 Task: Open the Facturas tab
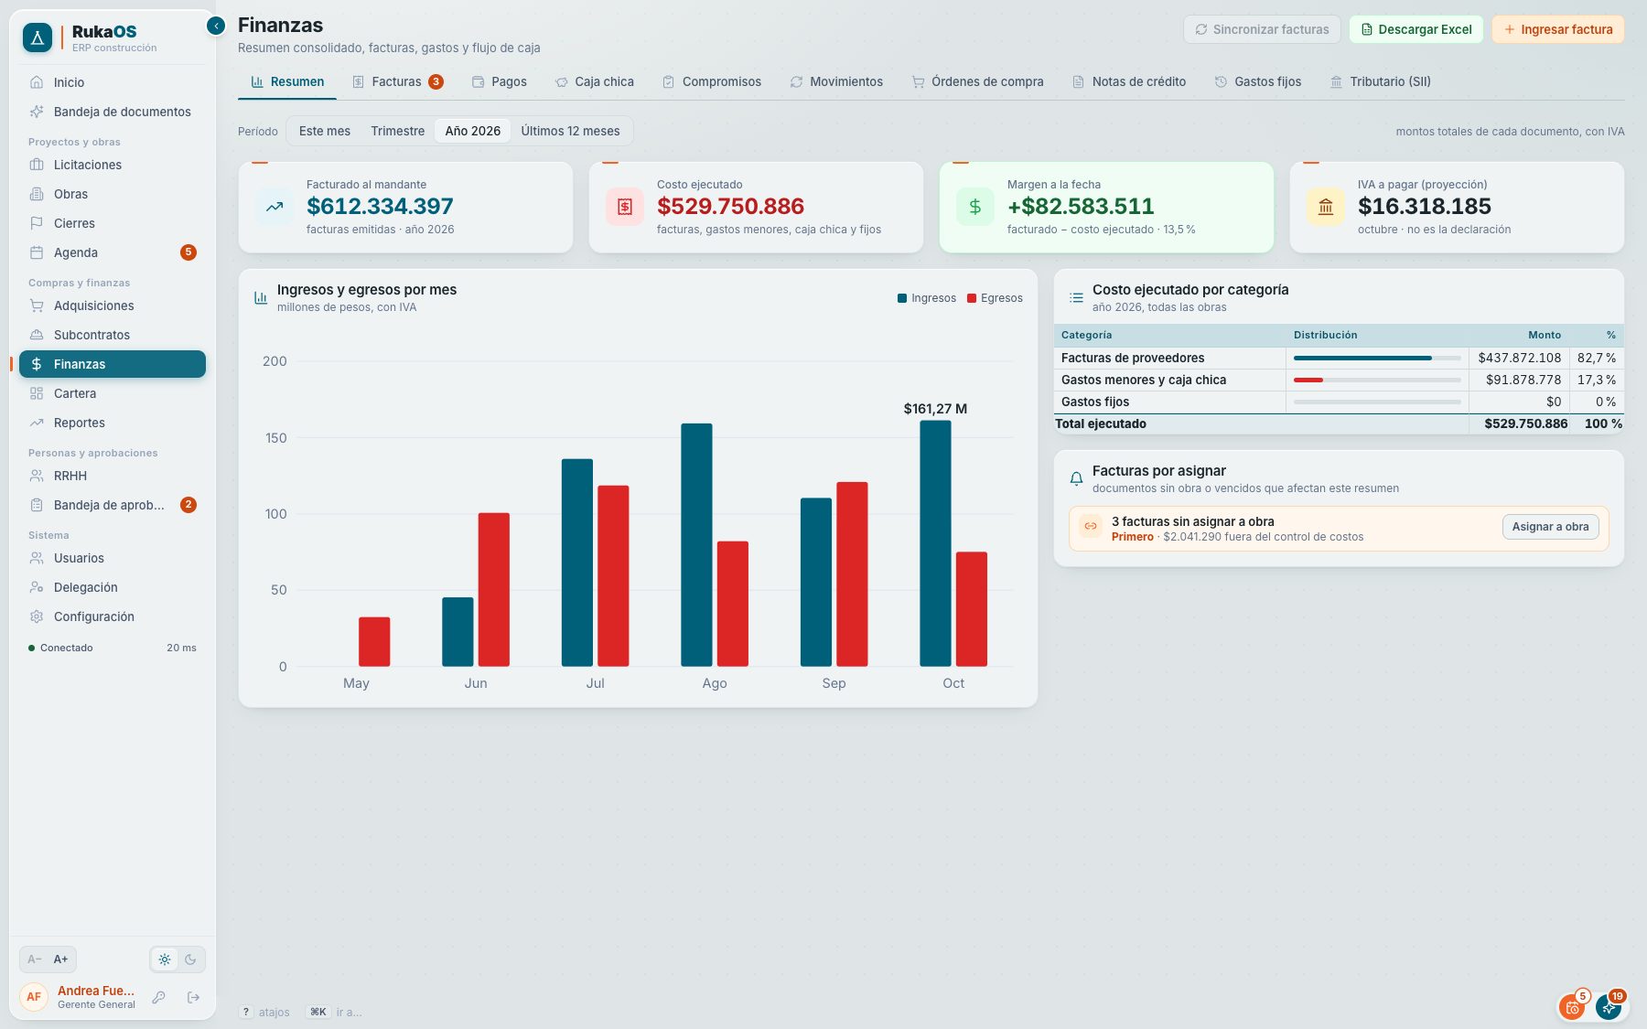click(398, 81)
